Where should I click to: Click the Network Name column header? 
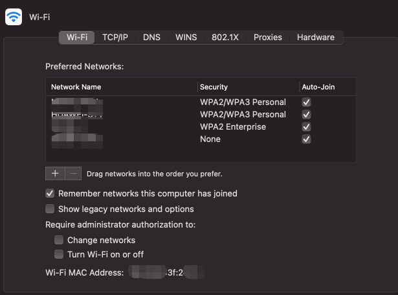pyautogui.click(x=76, y=87)
